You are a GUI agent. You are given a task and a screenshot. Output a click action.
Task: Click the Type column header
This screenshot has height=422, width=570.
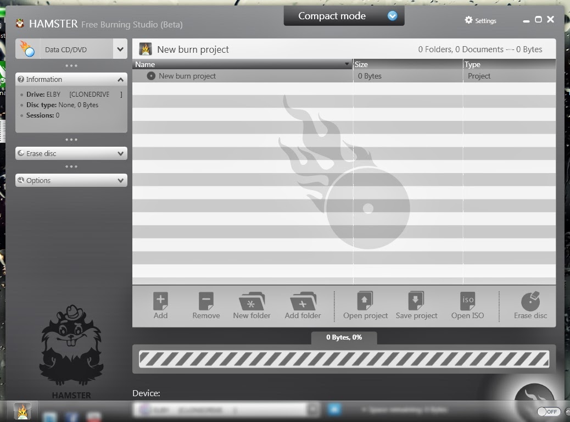tap(509, 64)
